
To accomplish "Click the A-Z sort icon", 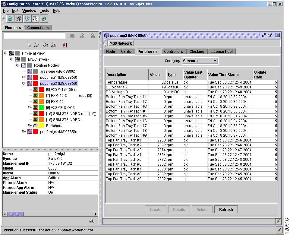I will coord(65,45).
